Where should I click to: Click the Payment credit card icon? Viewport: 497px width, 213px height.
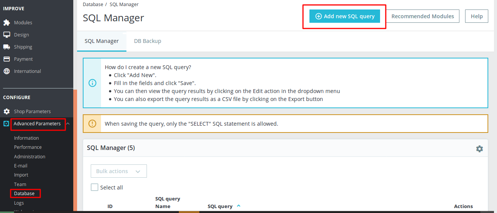(6, 59)
